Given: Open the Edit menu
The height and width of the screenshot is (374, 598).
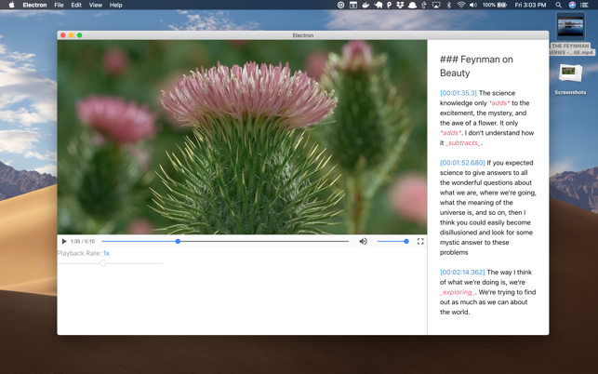Looking at the screenshot, I should click(76, 5).
